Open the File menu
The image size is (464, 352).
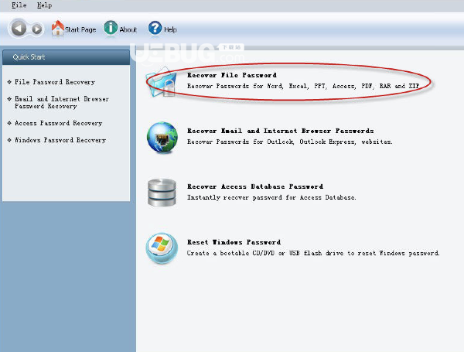pos(19,5)
